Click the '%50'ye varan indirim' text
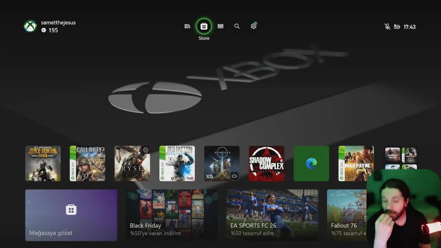 tap(155, 233)
